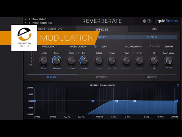Click the gain Modulation Start knob
182x137 pixels.
[126, 61]
